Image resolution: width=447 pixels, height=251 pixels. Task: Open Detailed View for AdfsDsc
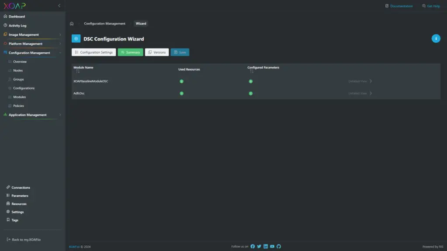[x=360, y=93]
